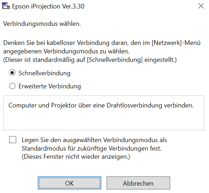Confirm the selection with OK

click(x=70, y=183)
